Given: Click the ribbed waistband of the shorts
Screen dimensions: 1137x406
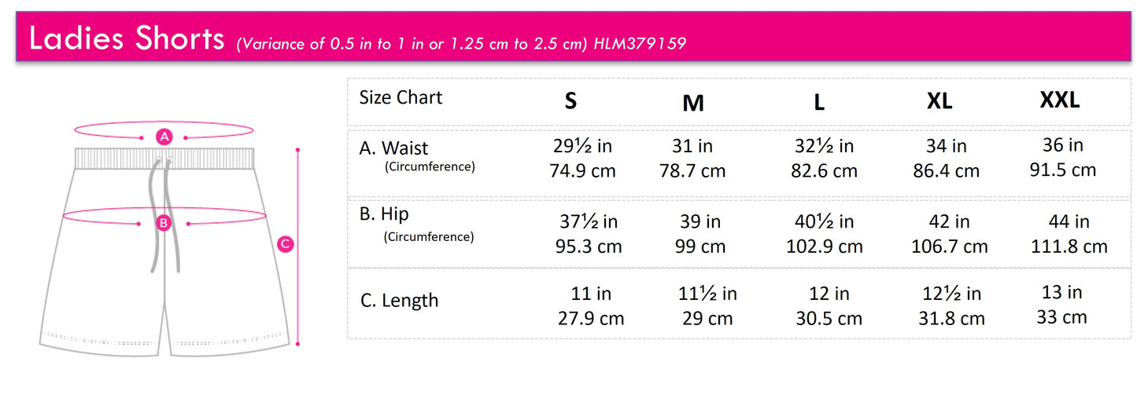Looking at the screenshot, I should [x=164, y=157].
